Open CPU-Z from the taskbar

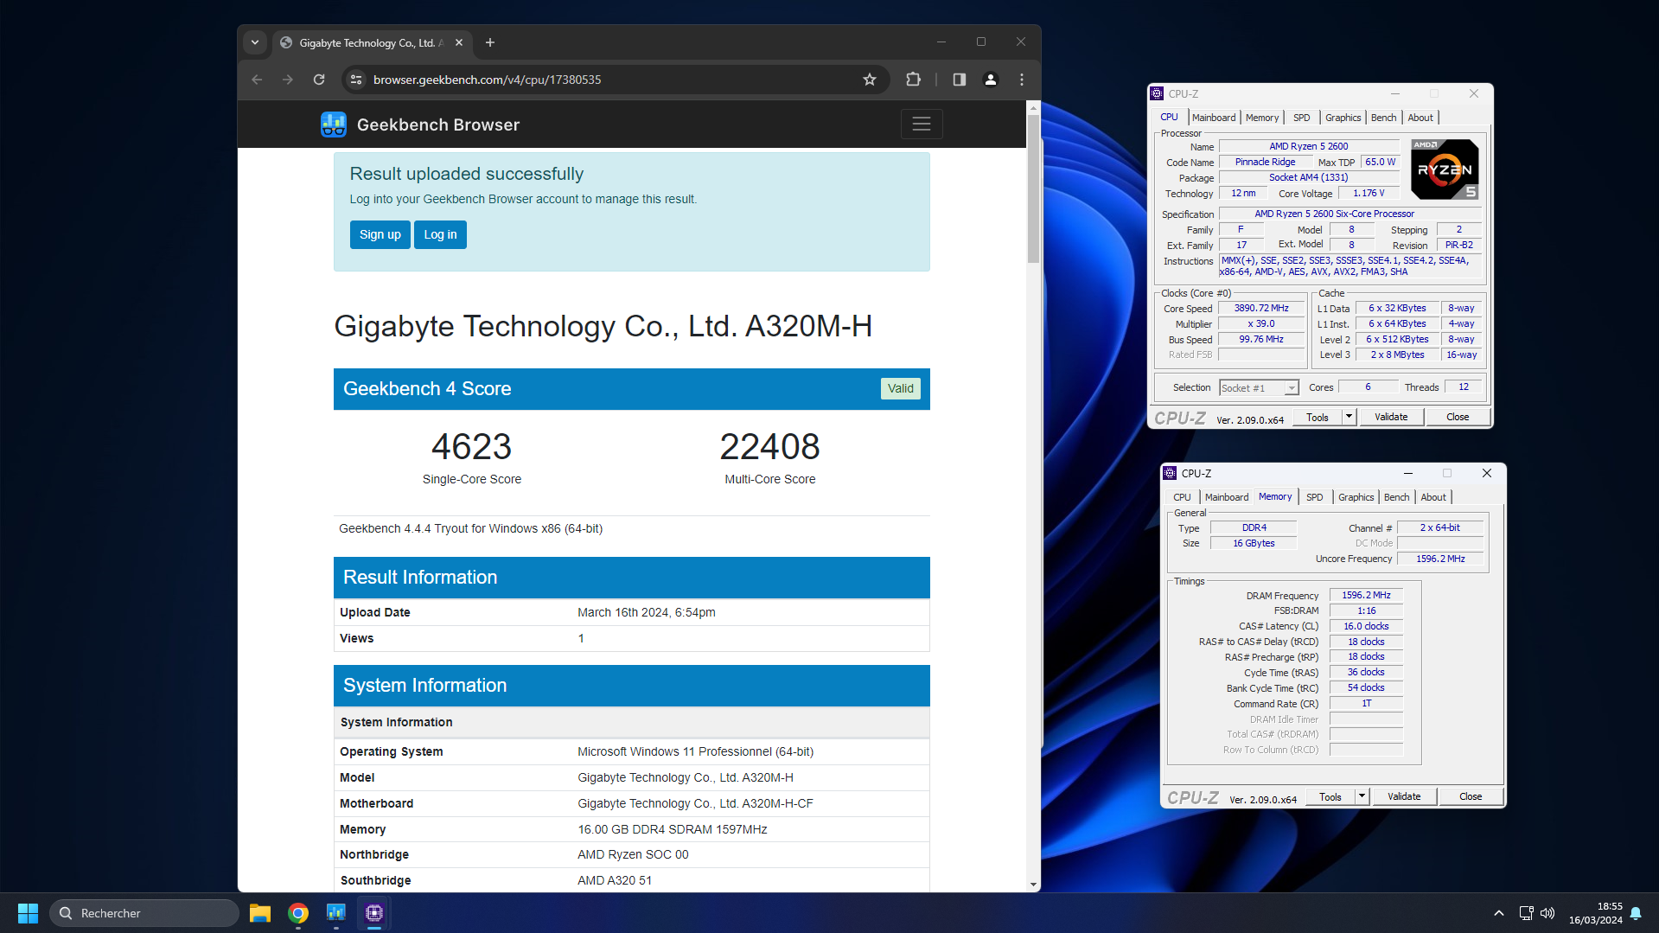point(374,913)
